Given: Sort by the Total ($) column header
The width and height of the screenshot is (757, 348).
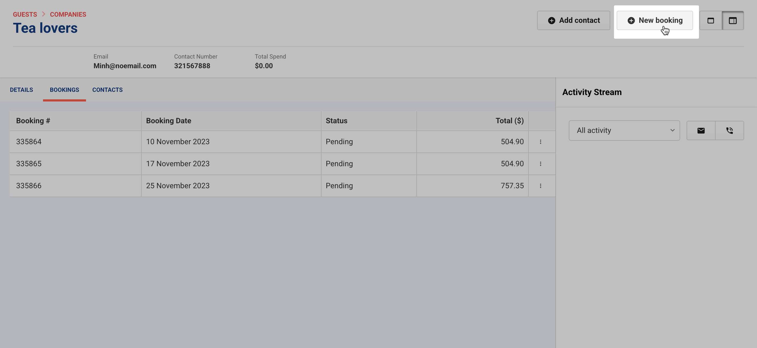Looking at the screenshot, I should pyautogui.click(x=509, y=121).
